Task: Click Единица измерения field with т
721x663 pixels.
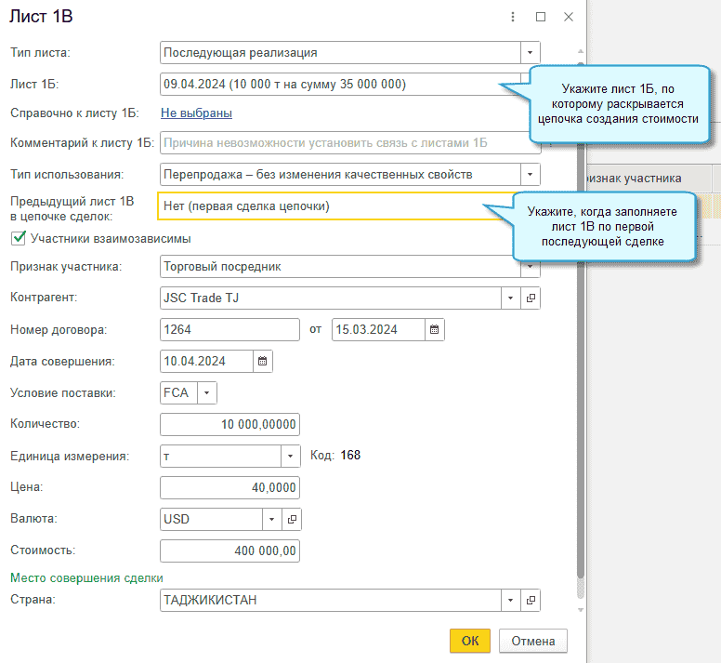Action: [221, 456]
